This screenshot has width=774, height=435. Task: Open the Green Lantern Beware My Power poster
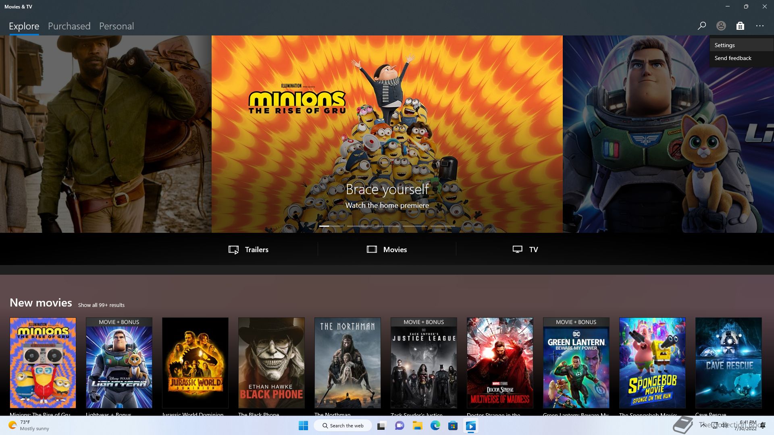(x=576, y=363)
